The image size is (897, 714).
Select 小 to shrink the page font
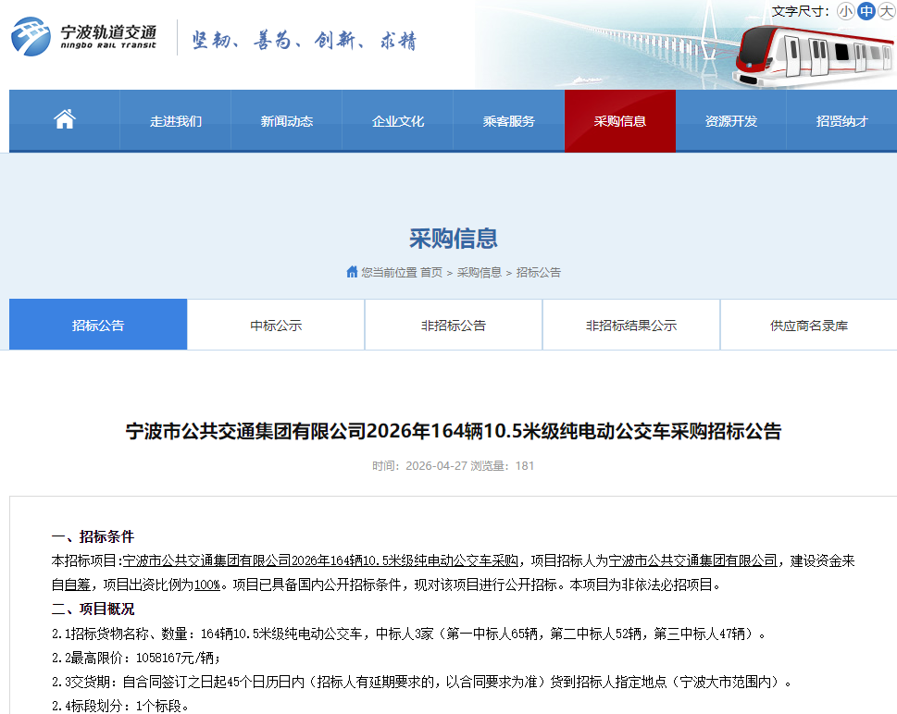pyautogui.click(x=845, y=11)
